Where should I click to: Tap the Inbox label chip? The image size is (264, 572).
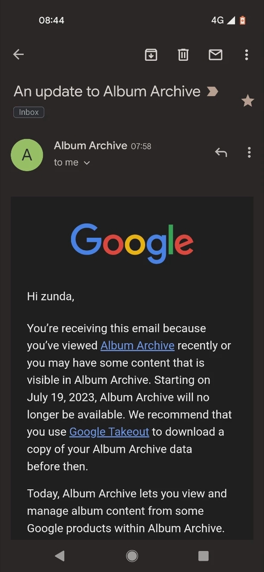pos(29,112)
